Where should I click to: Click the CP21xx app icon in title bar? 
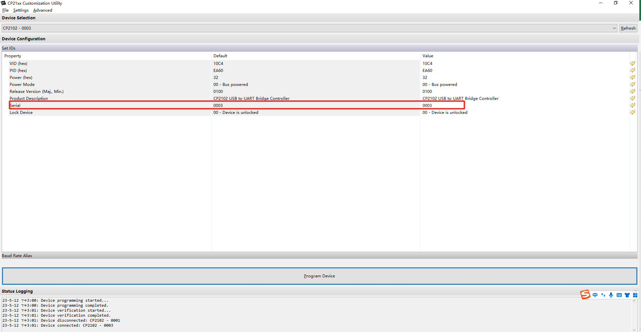3,3
